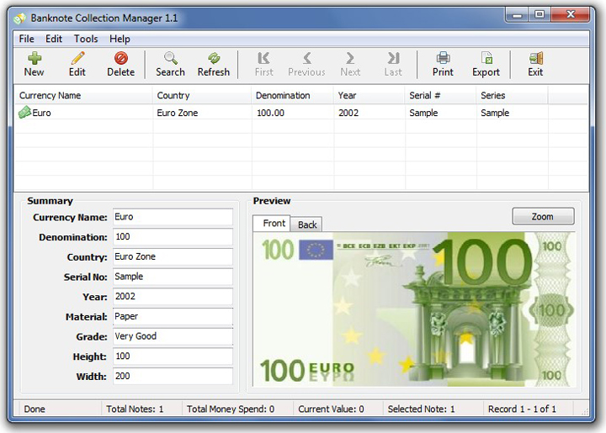Open the File menu
The width and height of the screenshot is (606, 433).
(26, 39)
